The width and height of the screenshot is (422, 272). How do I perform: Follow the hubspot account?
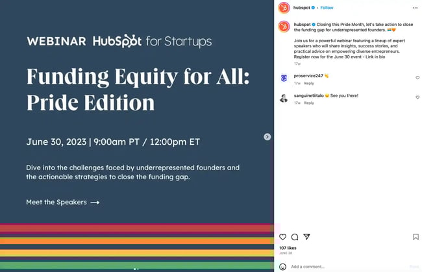point(327,8)
